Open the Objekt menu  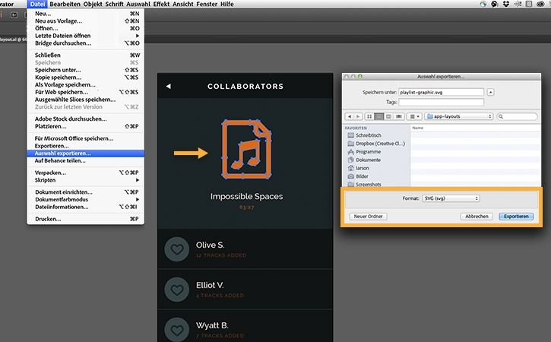click(x=93, y=4)
